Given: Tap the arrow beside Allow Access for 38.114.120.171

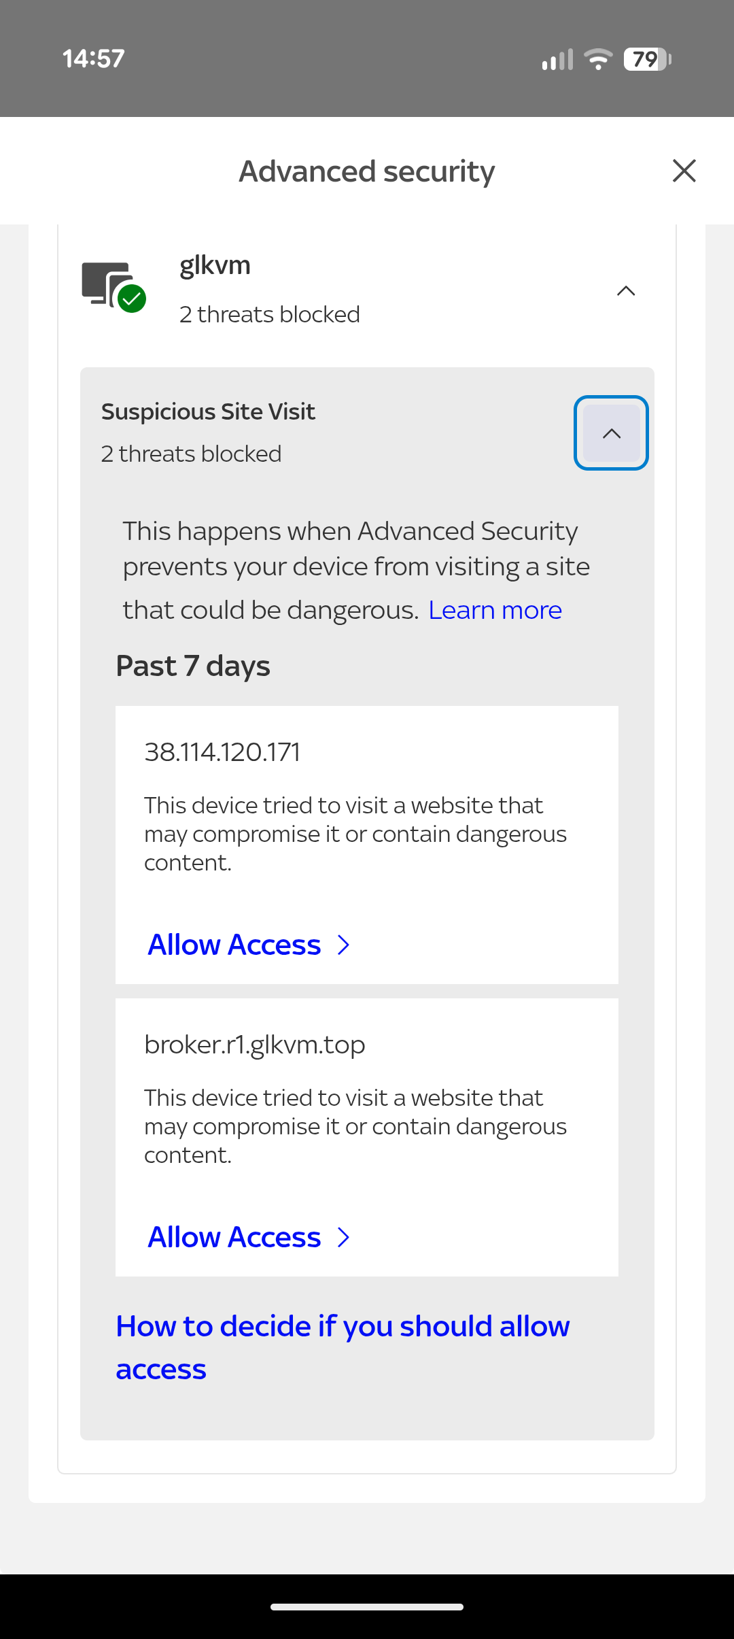Looking at the screenshot, I should 344,945.
